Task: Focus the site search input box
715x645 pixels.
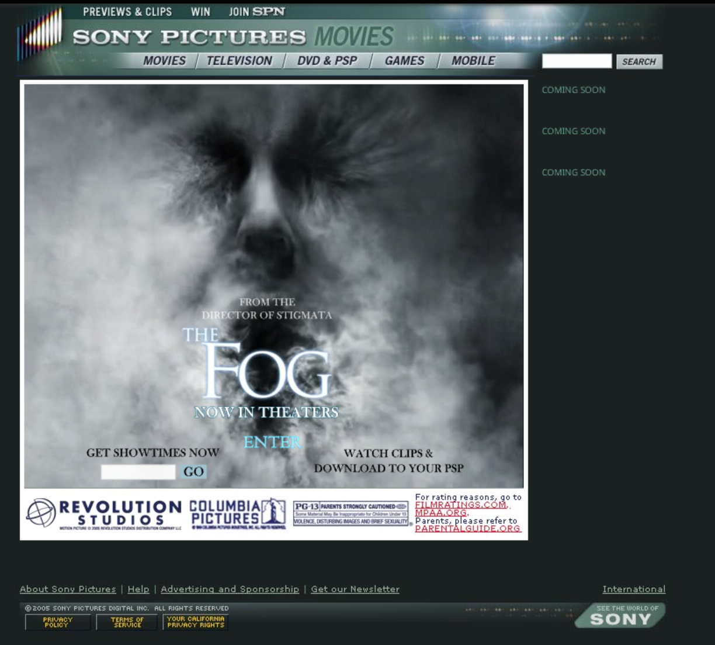Action: tap(577, 61)
